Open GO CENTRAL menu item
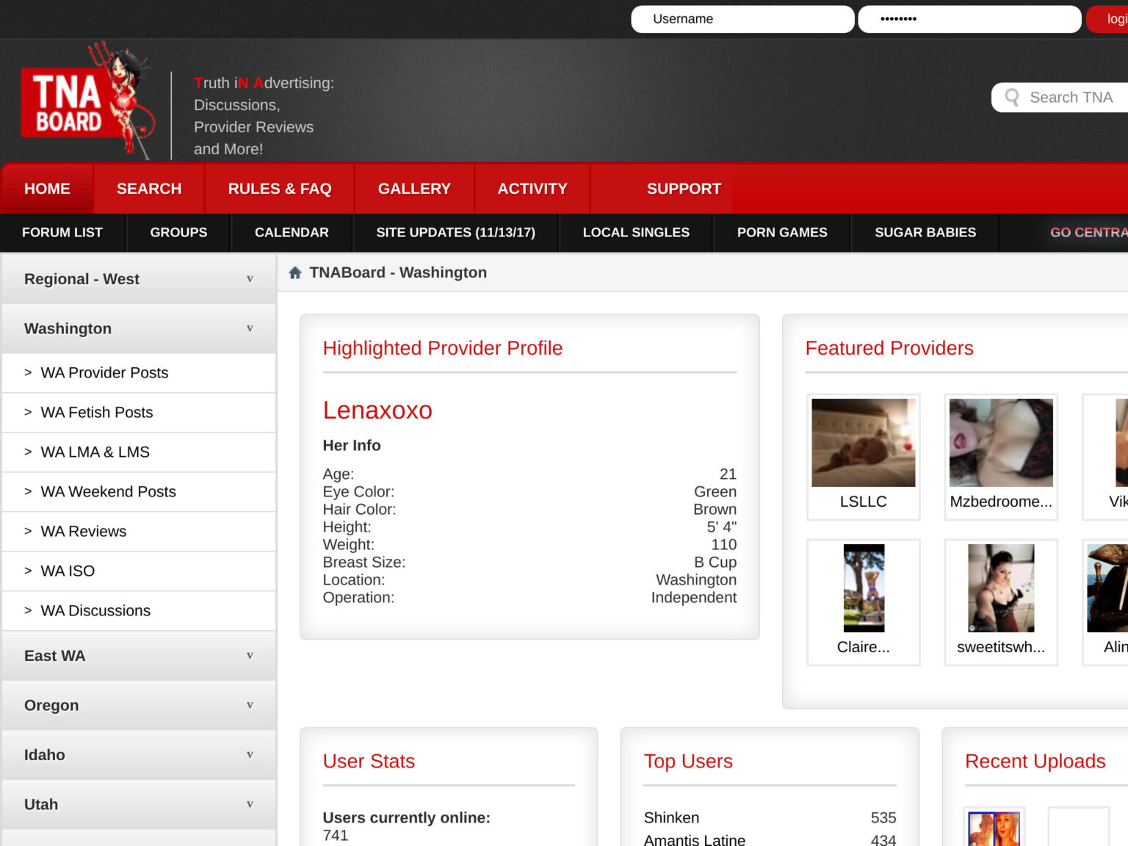The image size is (1128, 846). [1088, 233]
